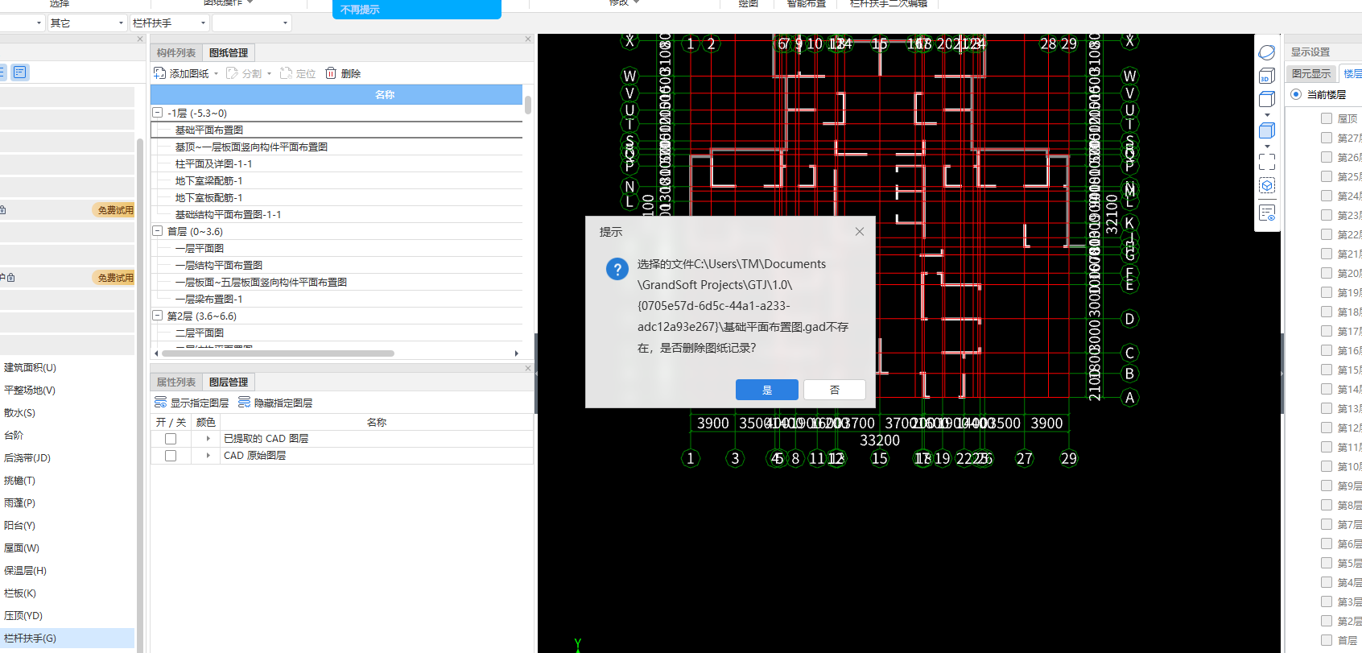Click the 名称 column header
This screenshot has width=1362, height=653.
coord(336,95)
